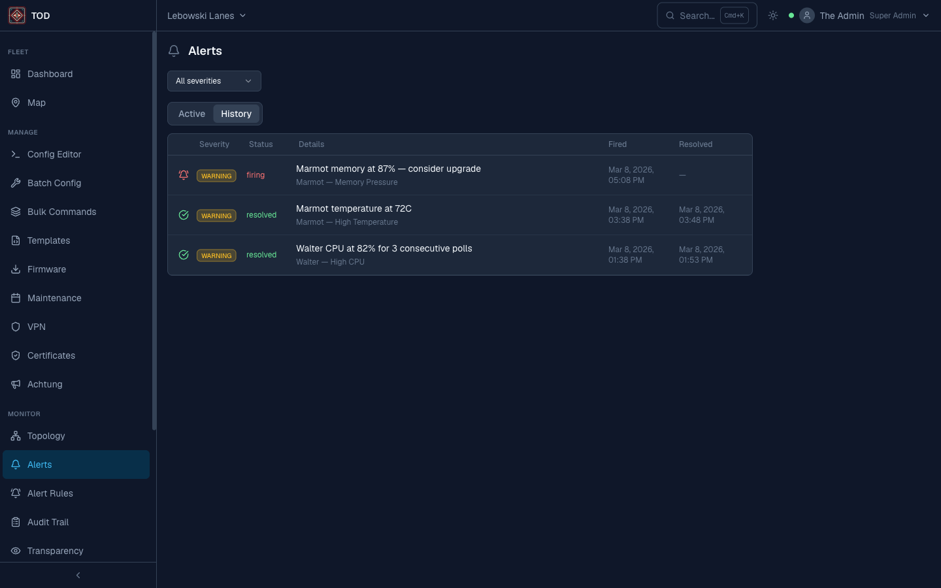Open the VPN shield icon
The width and height of the screenshot is (941, 588).
tap(16, 327)
